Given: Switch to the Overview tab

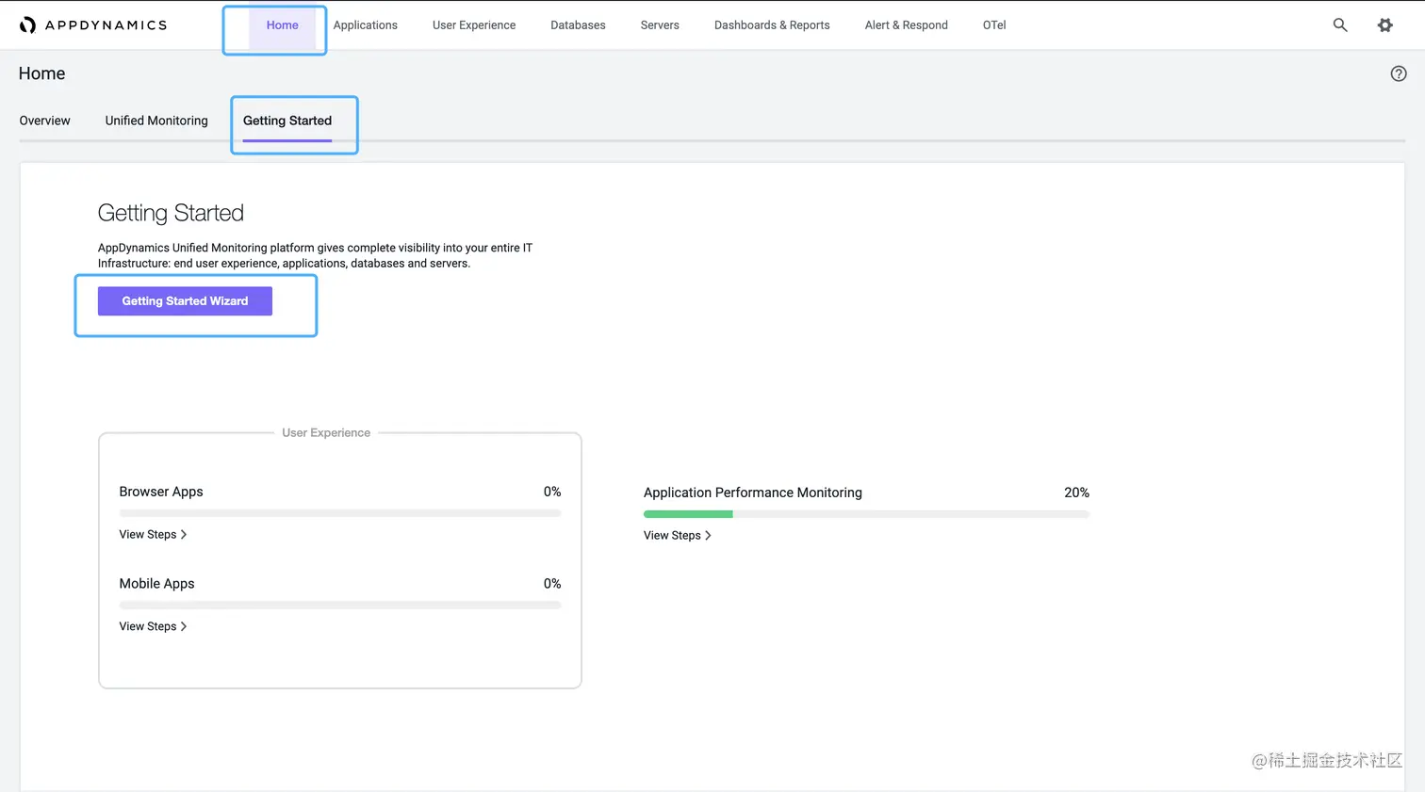Looking at the screenshot, I should pos(44,121).
